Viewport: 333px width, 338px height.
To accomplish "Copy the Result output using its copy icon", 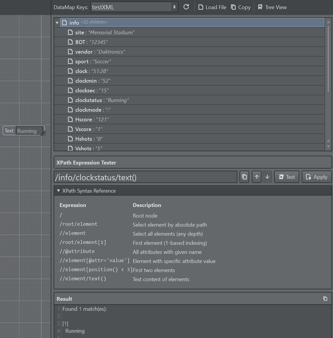I will click(325, 298).
